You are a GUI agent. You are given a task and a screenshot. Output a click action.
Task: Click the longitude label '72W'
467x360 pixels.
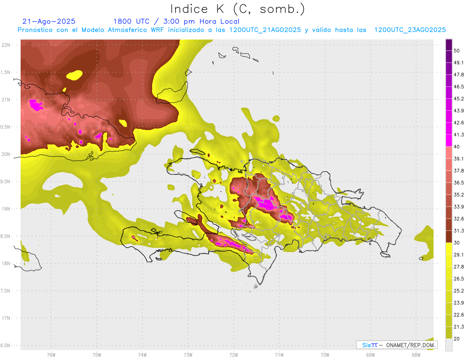tap(233, 355)
